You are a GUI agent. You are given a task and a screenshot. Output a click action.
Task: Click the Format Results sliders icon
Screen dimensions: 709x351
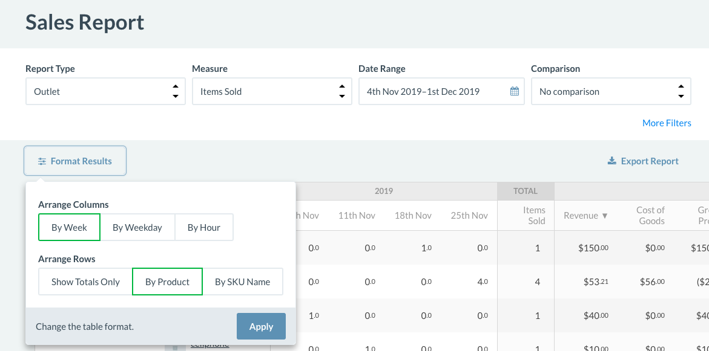(42, 161)
